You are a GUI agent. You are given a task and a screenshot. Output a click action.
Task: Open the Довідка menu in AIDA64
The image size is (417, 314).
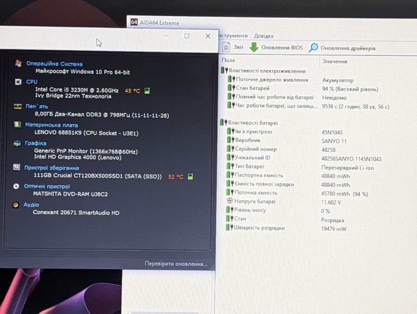(264, 36)
